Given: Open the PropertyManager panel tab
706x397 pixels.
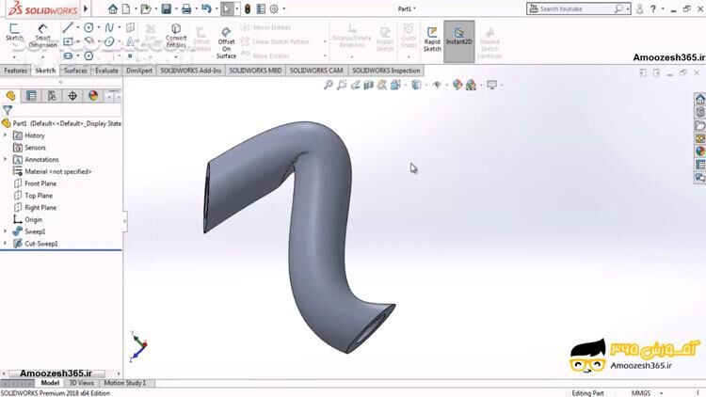Looking at the screenshot, I should pos(31,95).
